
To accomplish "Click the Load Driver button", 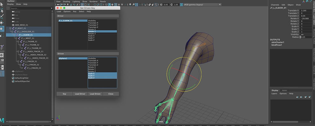I will 80,94.
